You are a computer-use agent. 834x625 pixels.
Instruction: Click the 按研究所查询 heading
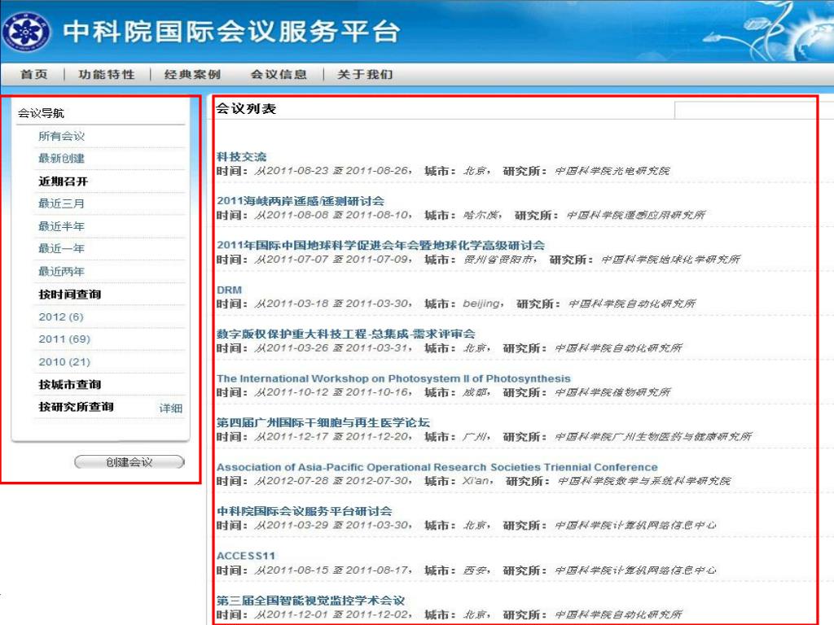click(76, 407)
